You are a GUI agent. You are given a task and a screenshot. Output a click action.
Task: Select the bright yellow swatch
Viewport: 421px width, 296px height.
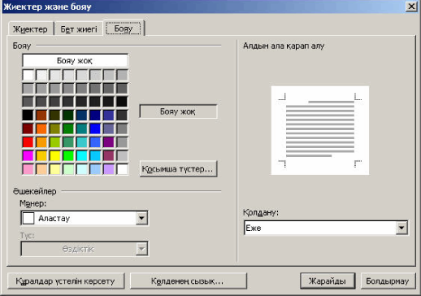54,155
